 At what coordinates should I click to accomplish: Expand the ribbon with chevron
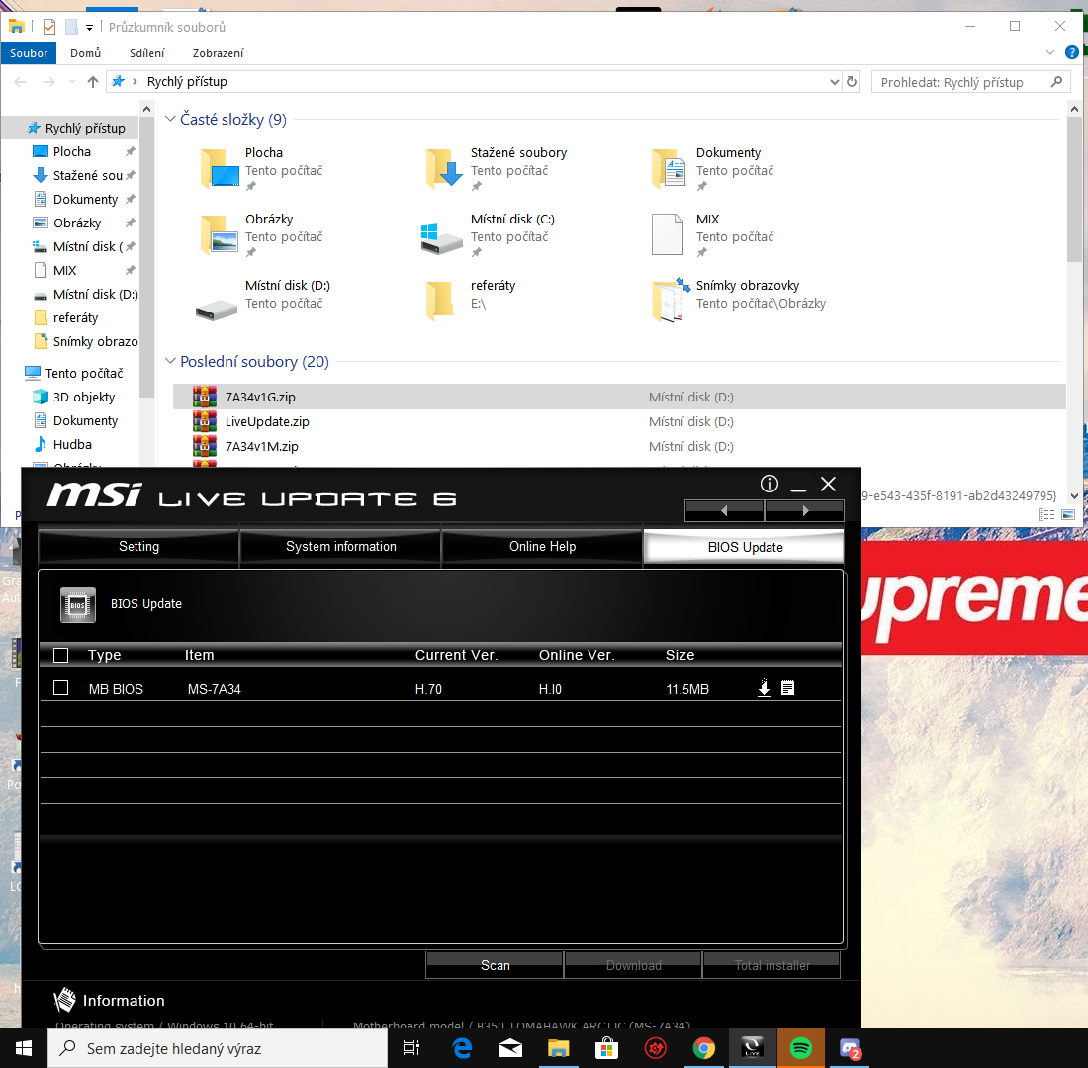coord(1049,52)
